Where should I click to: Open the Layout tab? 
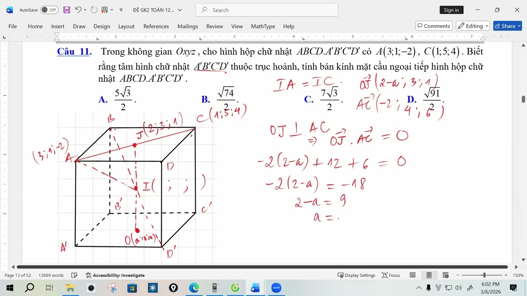[x=126, y=26]
